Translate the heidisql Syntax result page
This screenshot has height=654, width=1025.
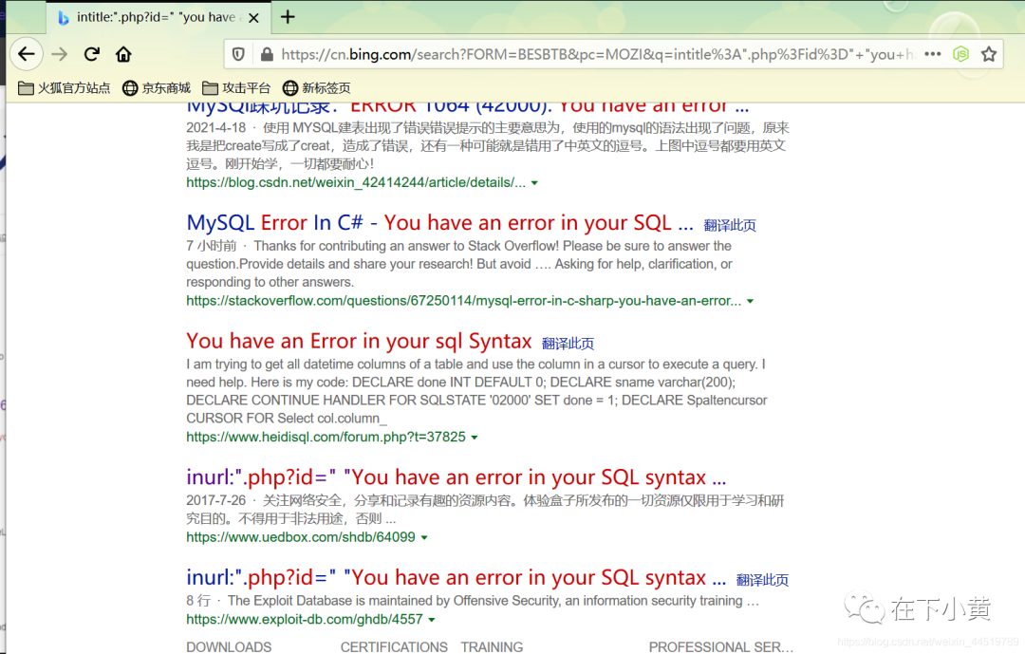pyautogui.click(x=568, y=344)
